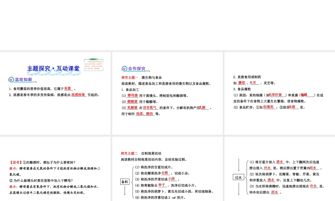The image size is (335, 201).
Task: Click the 温故知新 round bullet icon
Action: click(11, 80)
